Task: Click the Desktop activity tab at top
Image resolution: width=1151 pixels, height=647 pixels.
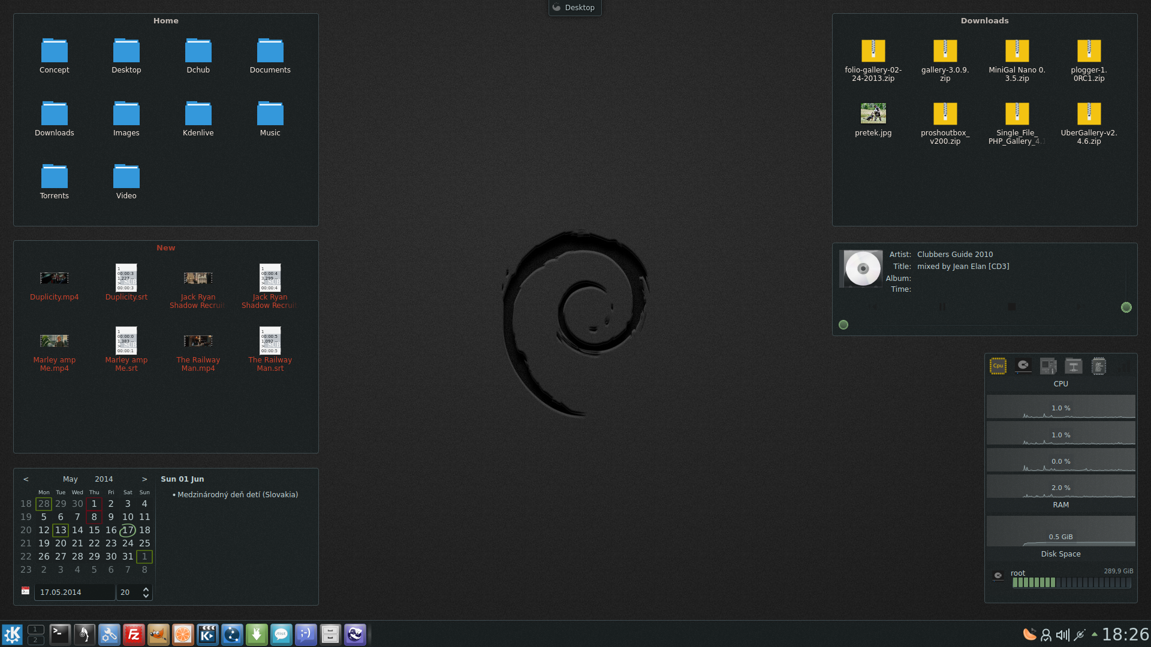Action: pos(574,8)
